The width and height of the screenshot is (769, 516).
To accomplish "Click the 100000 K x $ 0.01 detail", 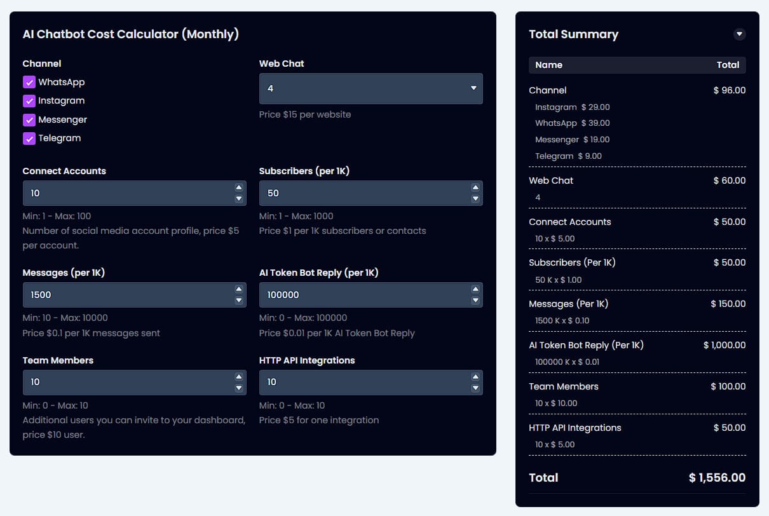I will [x=567, y=362].
